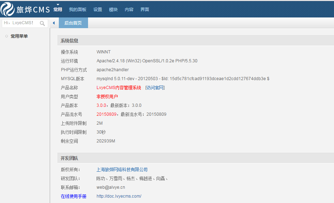Click the search magnifier icon
Viewport: 334px width, 203px height.
(42, 23)
